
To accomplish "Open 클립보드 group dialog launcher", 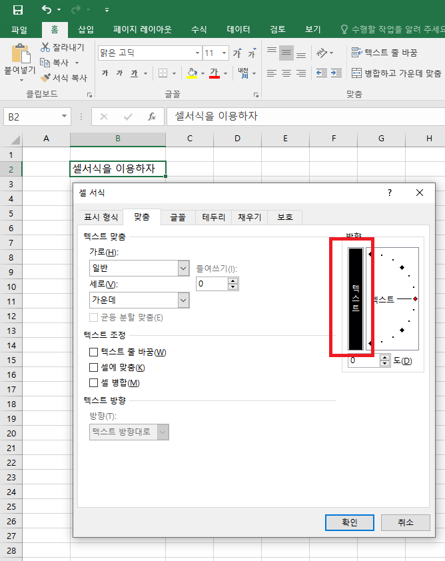I will 89,95.
